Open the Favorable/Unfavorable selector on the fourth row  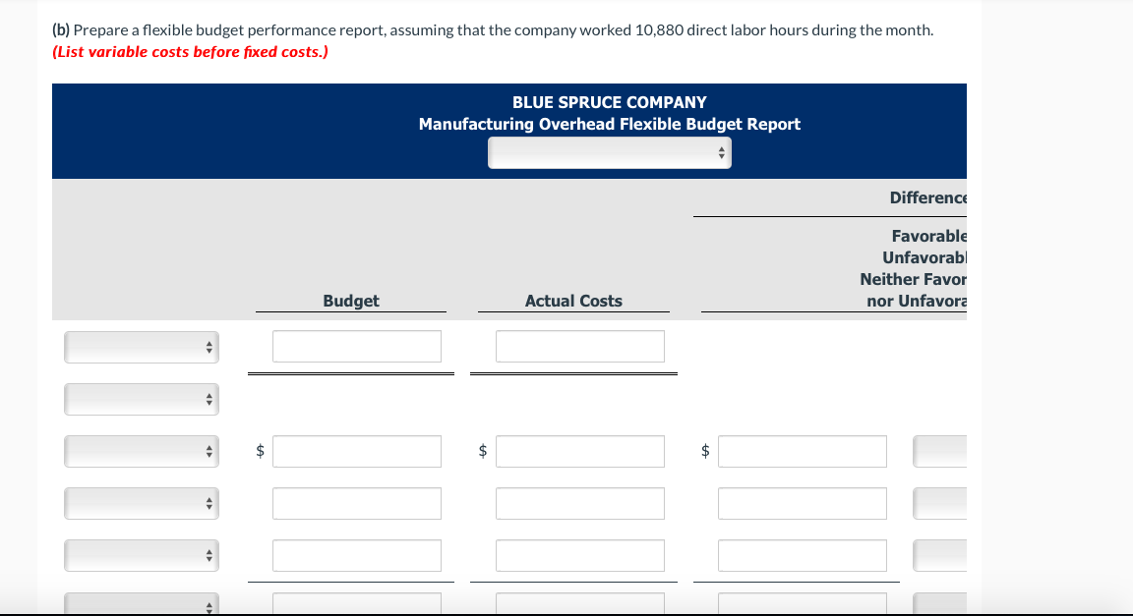(941, 503)
